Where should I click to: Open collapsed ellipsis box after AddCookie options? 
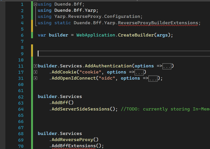pyautogui.click(x=139, y=72)
